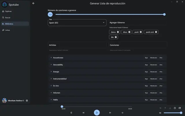The image size is (185, 116).
Task: Click the song count slider track
Action: point(110,14)
